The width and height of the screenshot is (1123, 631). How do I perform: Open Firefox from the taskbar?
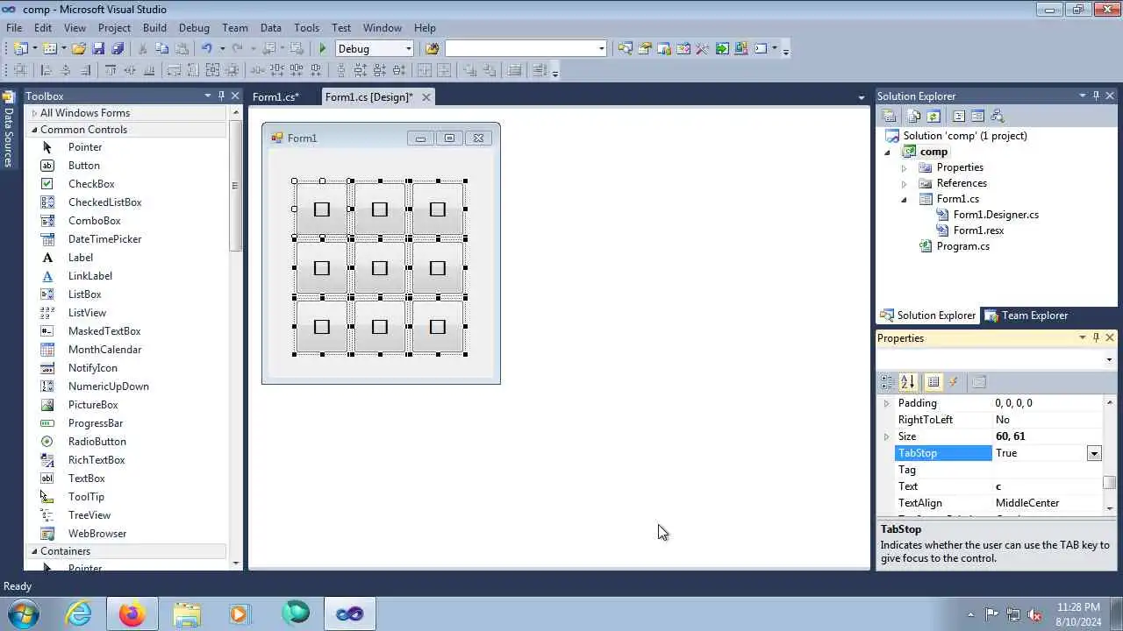tap(132, 613)
